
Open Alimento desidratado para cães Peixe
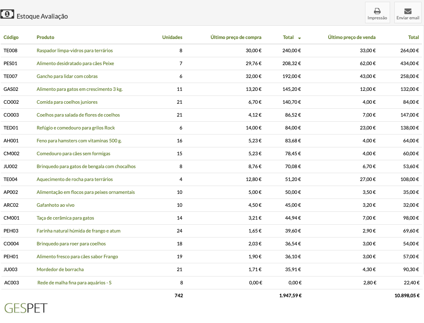(75, 63)
